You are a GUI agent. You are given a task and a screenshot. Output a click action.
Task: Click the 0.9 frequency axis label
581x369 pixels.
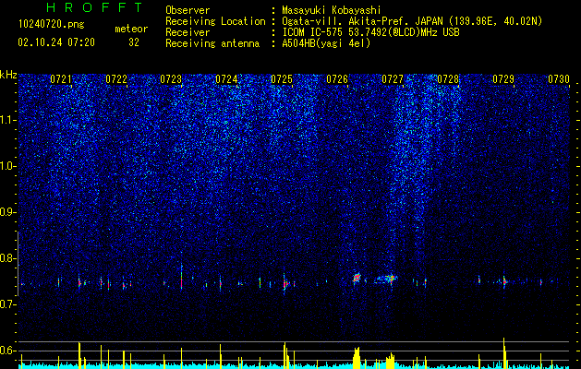[x=8, y=212]
